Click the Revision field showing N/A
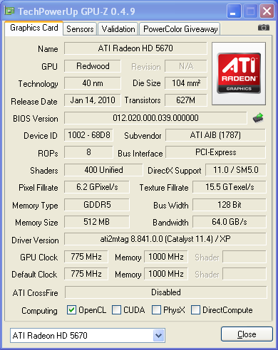 point(186,66)
